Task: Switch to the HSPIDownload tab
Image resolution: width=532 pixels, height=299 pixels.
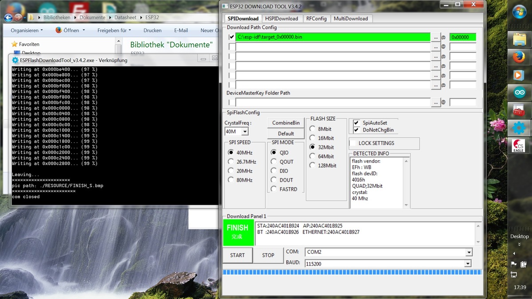Action: 282,19
